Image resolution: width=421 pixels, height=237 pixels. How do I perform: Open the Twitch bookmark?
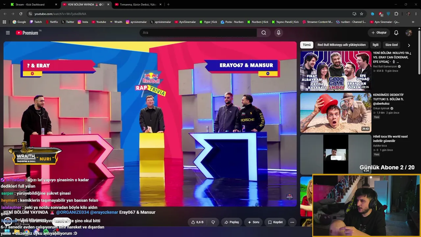36,22
